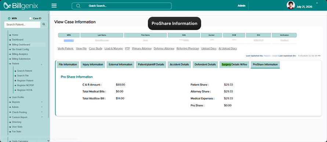Switch to the File Information tab

click(68, 64)
